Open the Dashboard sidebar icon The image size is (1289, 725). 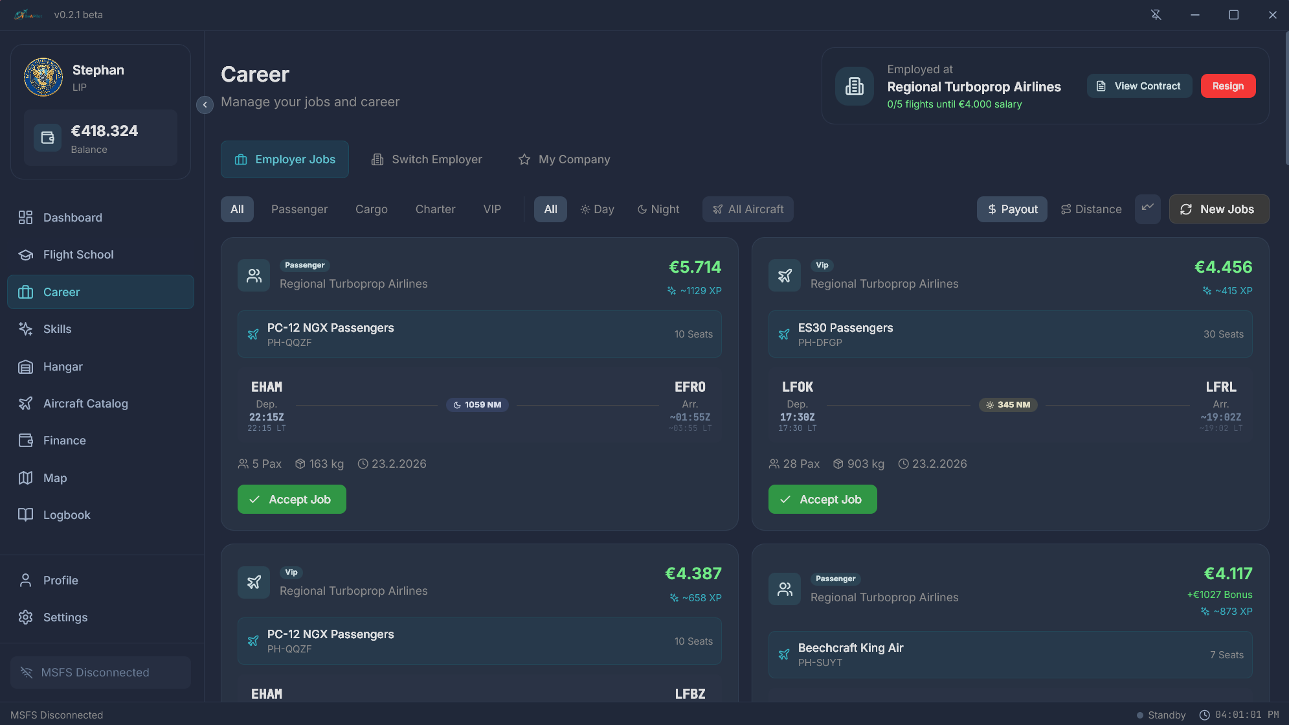pos(25,218)
